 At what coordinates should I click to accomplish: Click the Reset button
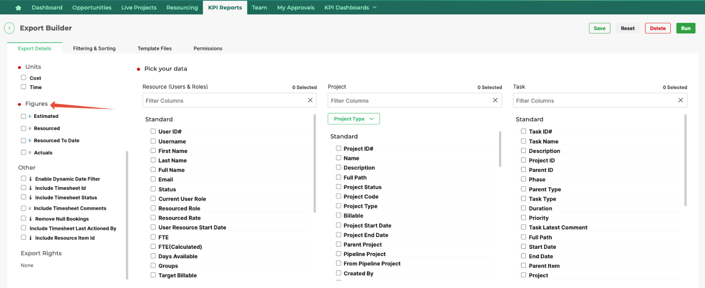627,28
